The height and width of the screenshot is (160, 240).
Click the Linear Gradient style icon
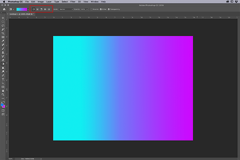pyautogui.click(x=34, y=9)
